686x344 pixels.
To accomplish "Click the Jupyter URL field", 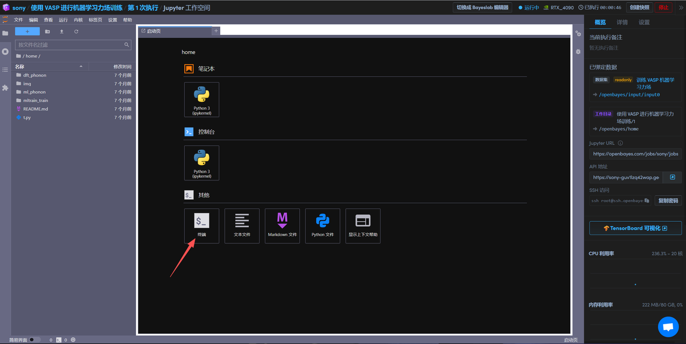I will click(636, 154).
